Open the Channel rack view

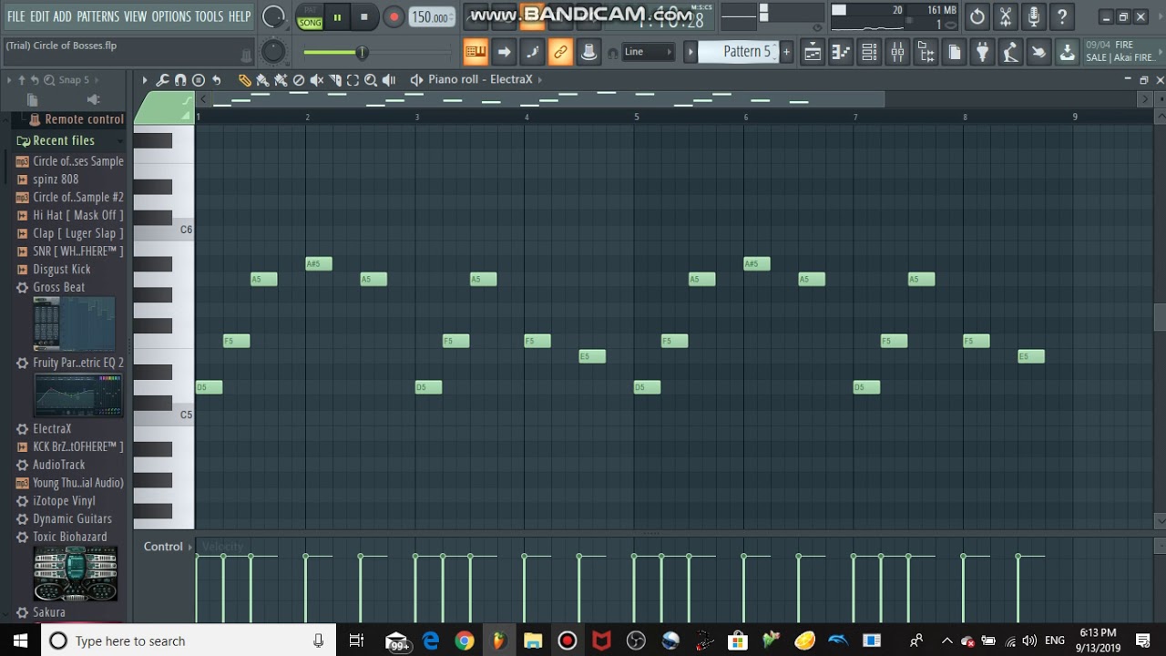tap(869, 52)
